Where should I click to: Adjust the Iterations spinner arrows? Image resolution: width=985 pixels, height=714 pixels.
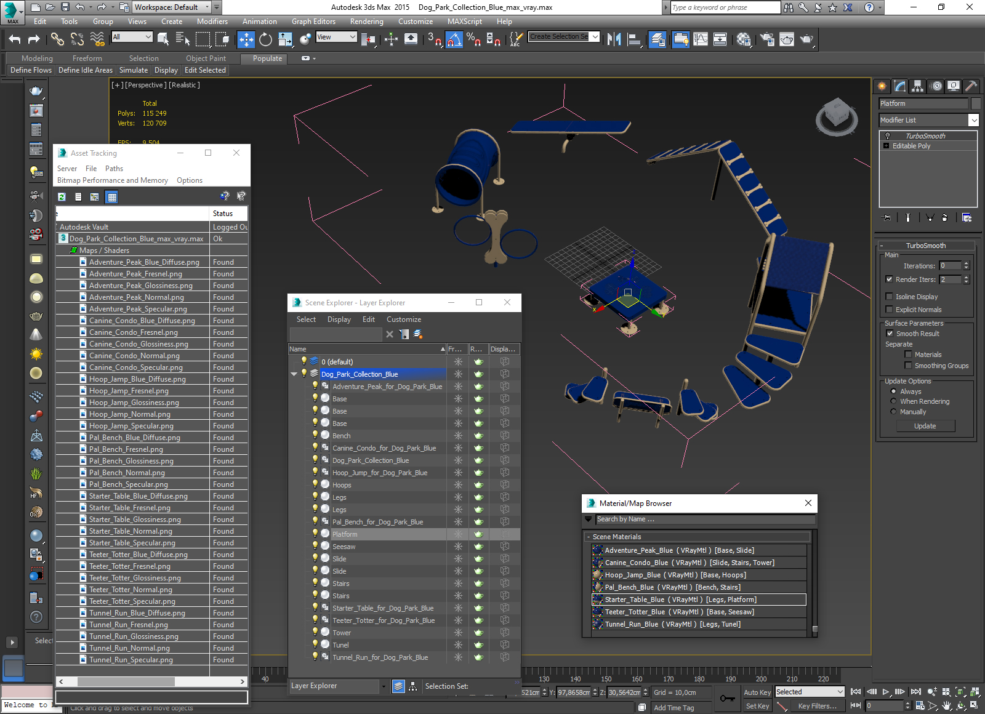tap(966, 266)
